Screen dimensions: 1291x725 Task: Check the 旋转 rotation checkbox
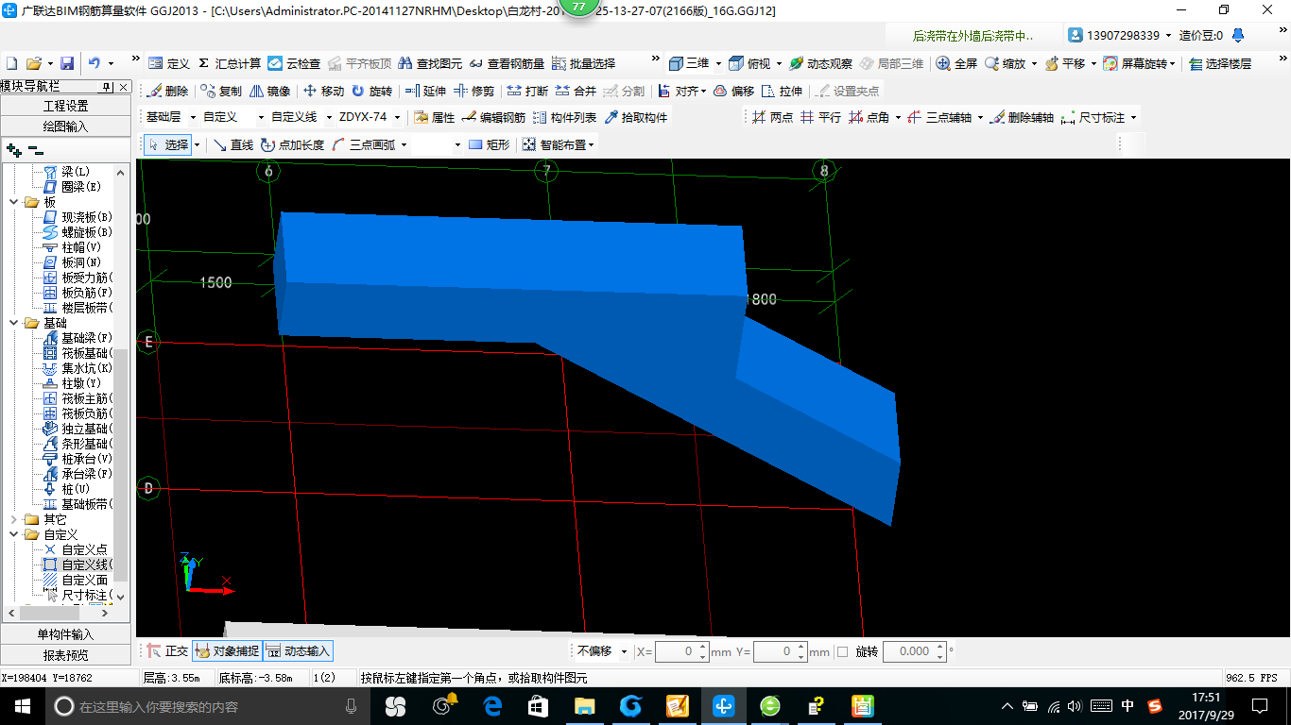click(x=842, y=651)
